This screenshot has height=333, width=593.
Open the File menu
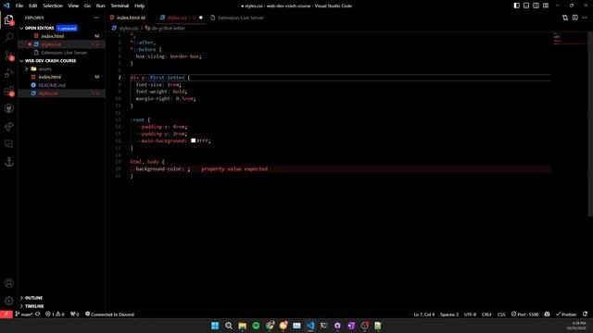tap(19, 6)
